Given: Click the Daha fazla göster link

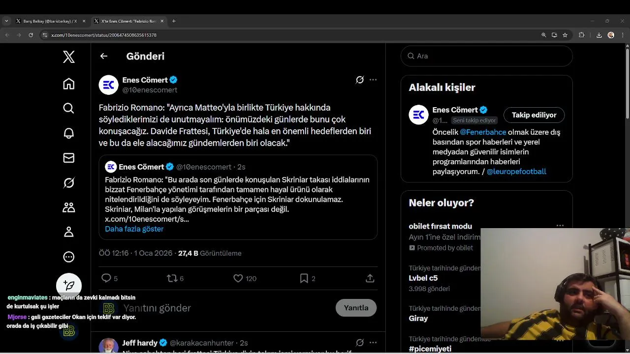Looking at the screenshot, I should click(134, 229).
